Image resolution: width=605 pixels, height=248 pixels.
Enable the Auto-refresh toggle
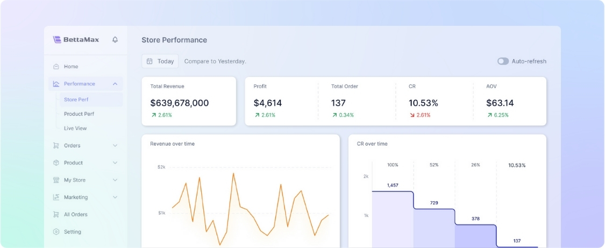tap(503, 61)
